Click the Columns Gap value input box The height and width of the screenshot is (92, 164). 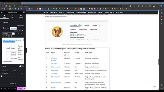coord(22,76)
